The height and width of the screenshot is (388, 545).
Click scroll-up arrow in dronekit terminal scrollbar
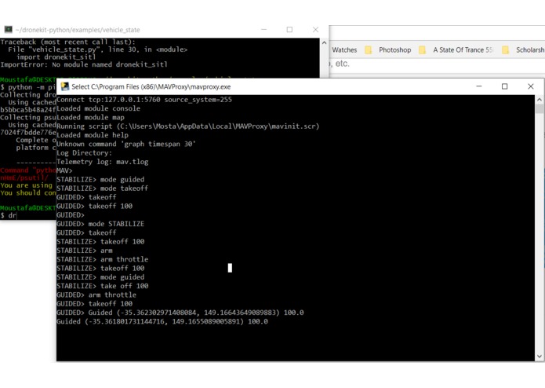(x=324, y=42)
